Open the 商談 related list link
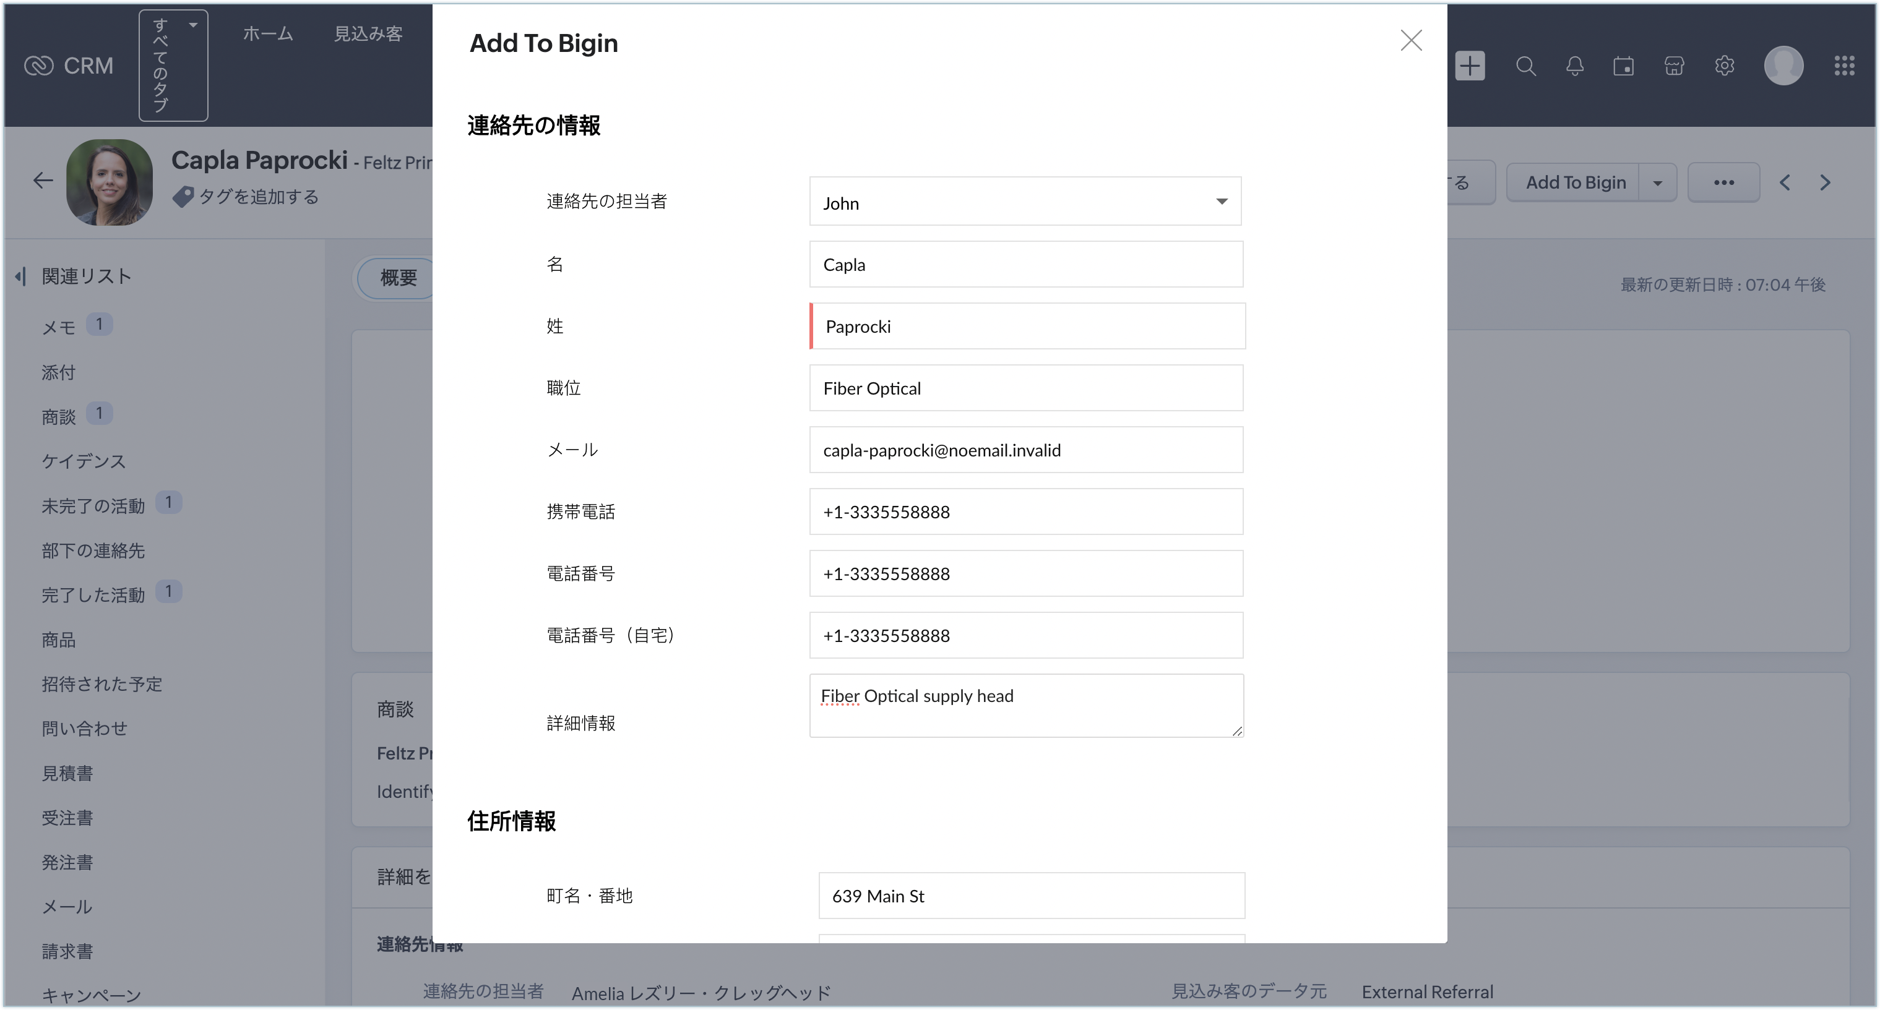Image resolution: width=1880 pixels, height=1010 pixels. click(59, 417)
